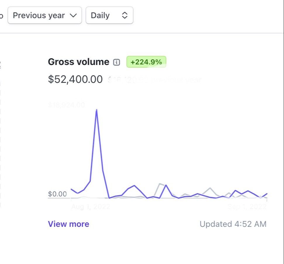Click the +224.9% growth badge
This screenshot has width=284, height=264.
(x=146, y=62)
